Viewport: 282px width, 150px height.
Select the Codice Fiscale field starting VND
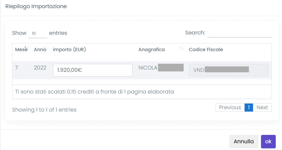point(229,70)
